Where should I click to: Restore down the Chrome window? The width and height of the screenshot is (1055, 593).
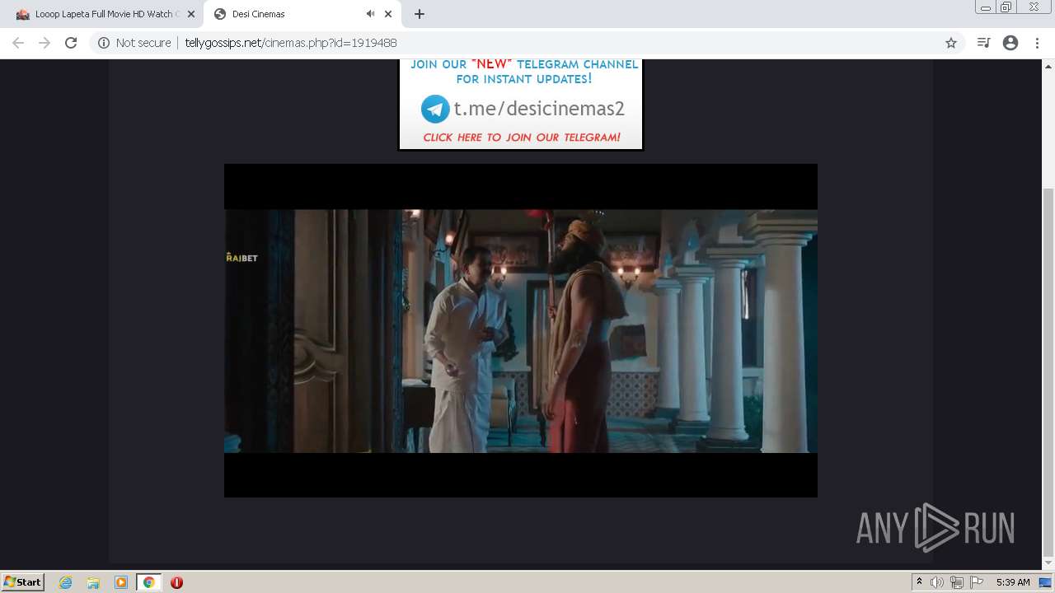click(x=1006, y=7)
